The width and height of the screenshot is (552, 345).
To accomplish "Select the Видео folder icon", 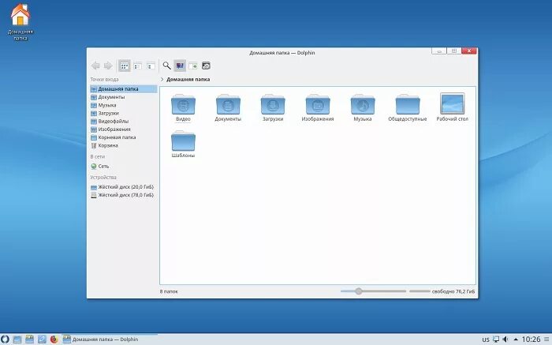I will coord(183,105).
